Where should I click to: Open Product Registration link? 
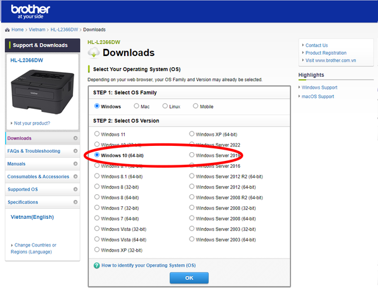coord(326,53)
